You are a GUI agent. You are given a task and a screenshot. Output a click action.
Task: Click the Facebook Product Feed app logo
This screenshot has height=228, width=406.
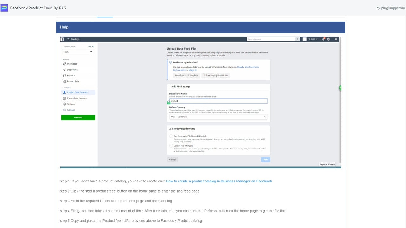coord(4,8)
